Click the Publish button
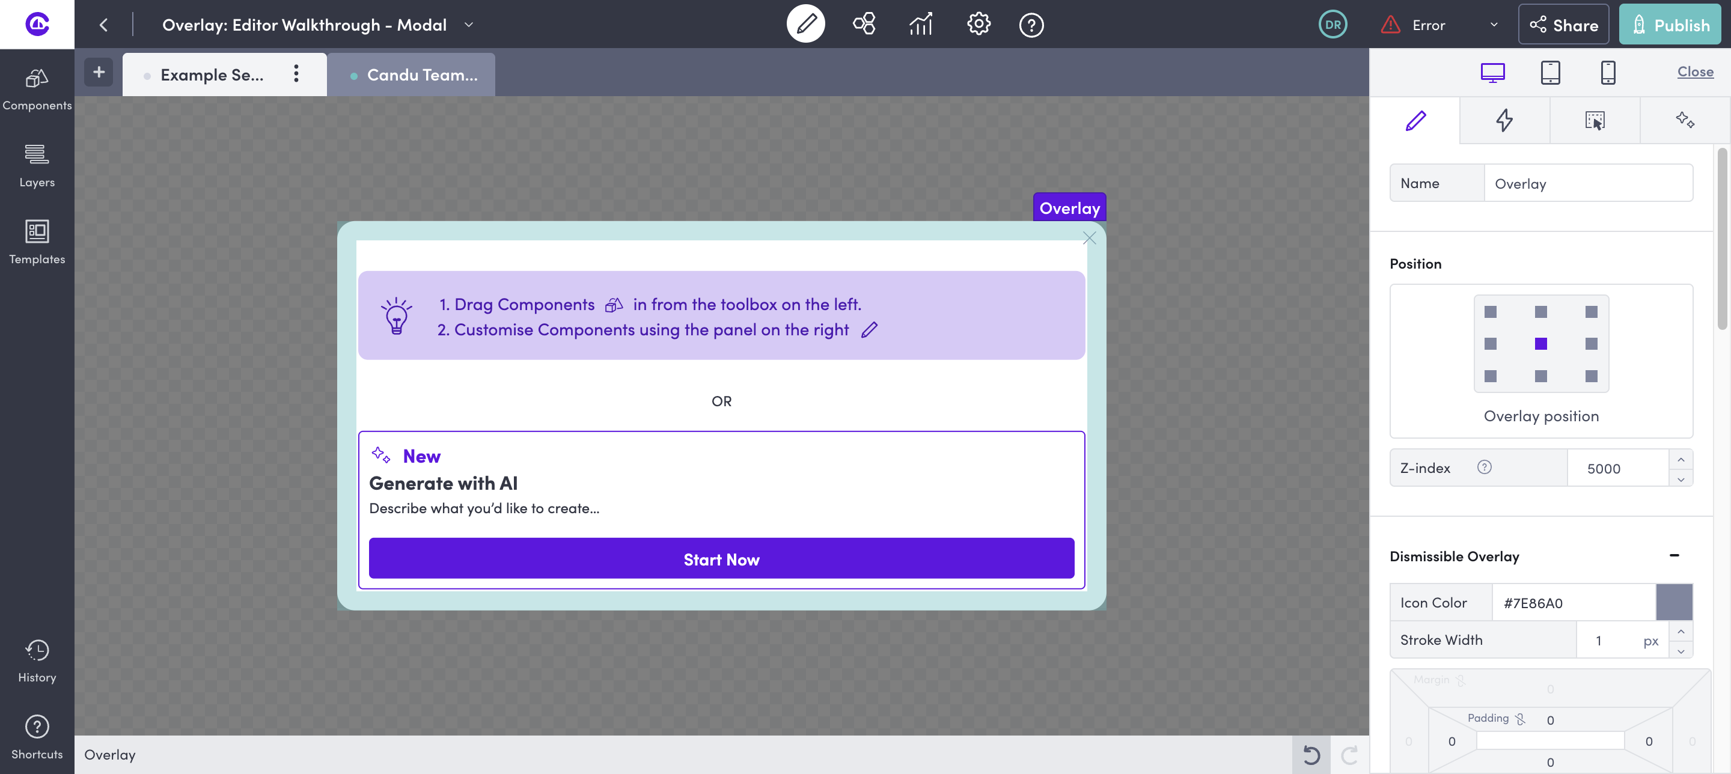Image resolution: width=1731 pixels, height=774 pixels. point(1670,24)
